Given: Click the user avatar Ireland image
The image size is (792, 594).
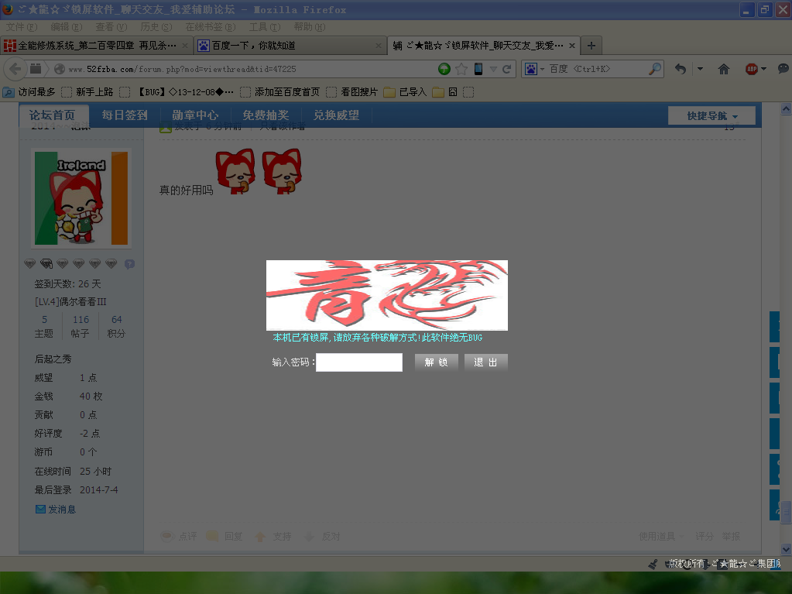Looking at the screenshot, I should [x=81, y=198].
